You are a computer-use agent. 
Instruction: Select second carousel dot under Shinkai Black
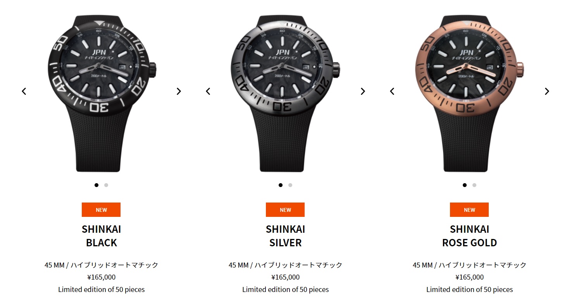tap(106, 185)
